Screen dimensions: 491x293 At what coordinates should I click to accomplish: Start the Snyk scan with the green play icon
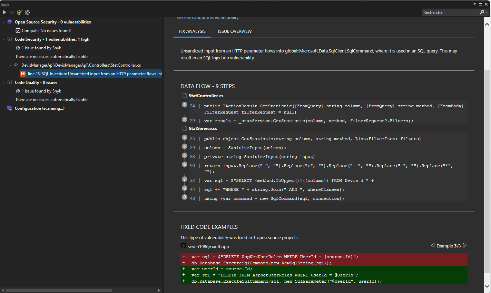click(4, 12)
